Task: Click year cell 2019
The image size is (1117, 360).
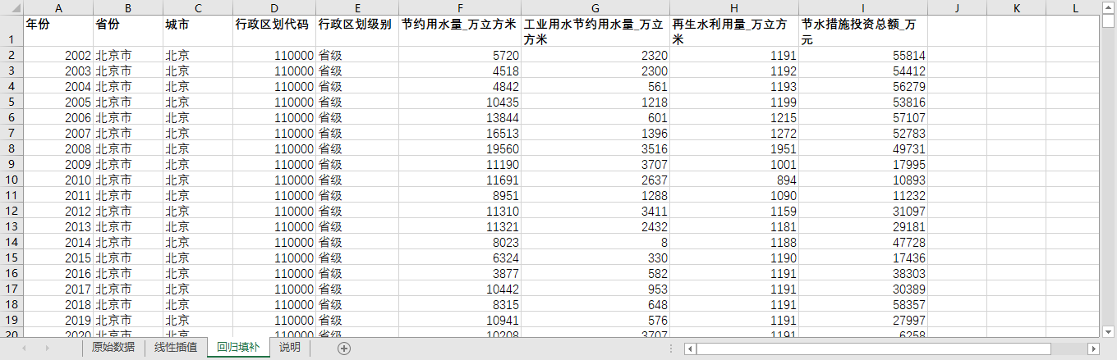Action: [x=58, y=321]
